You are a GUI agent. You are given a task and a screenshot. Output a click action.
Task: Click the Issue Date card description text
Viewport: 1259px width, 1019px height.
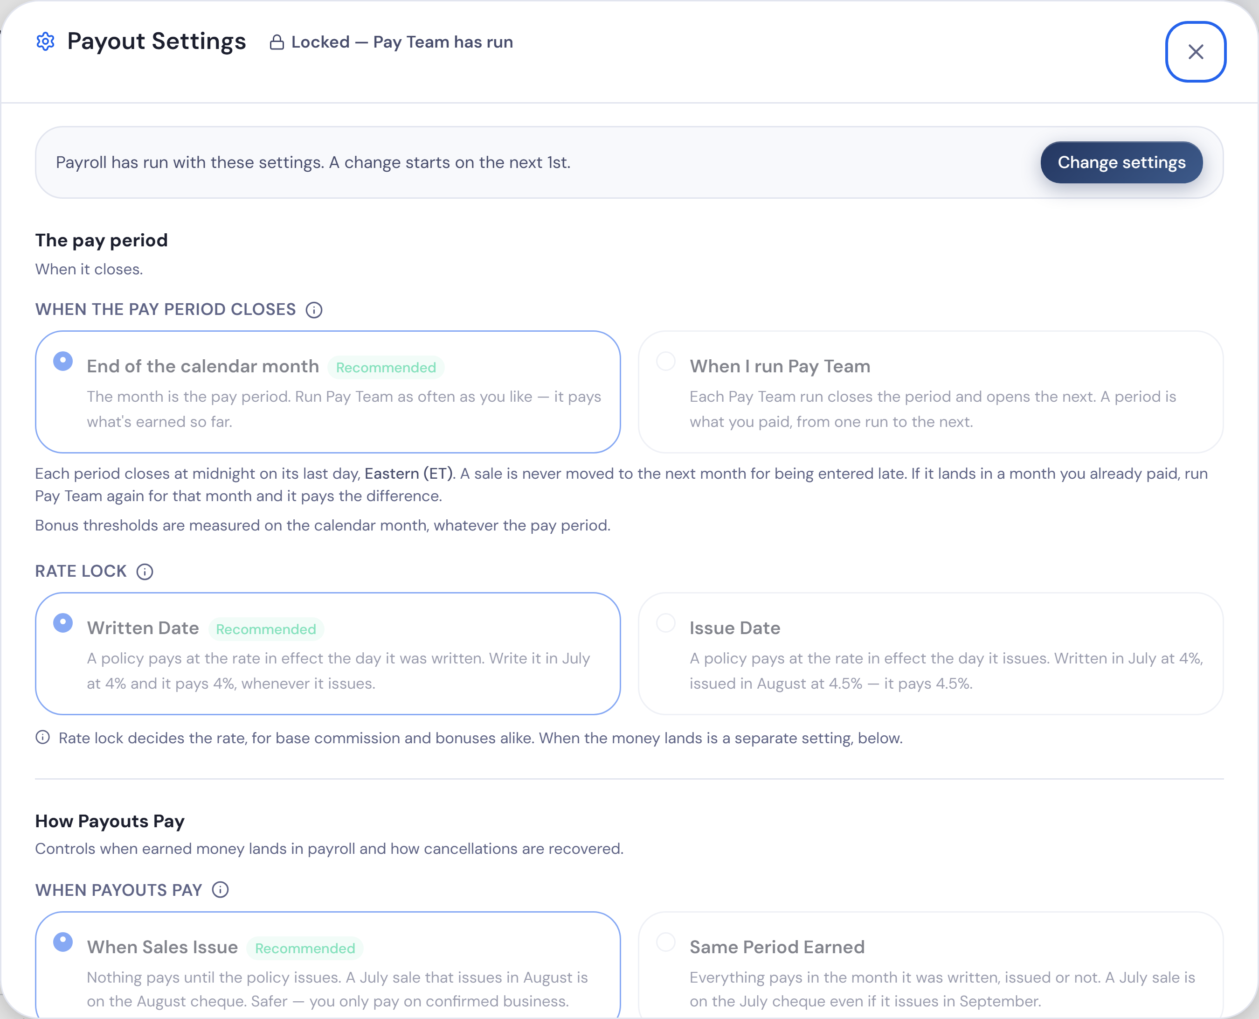946,671
